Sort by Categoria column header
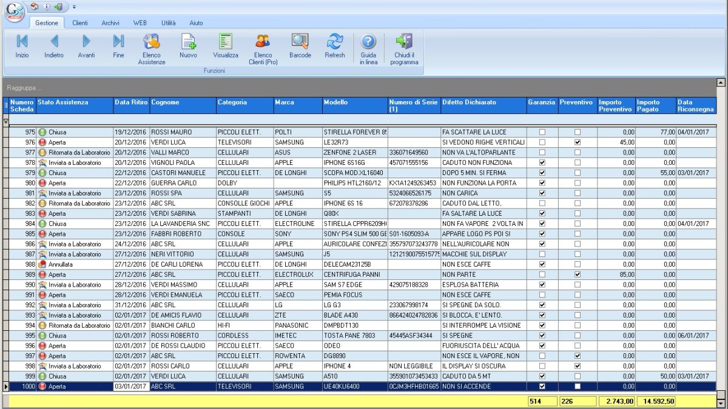 [x=245, y=105]
